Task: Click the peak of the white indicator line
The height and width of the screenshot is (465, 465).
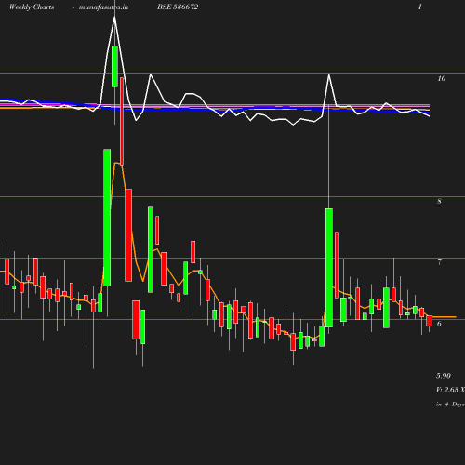Action: point(114,17)
